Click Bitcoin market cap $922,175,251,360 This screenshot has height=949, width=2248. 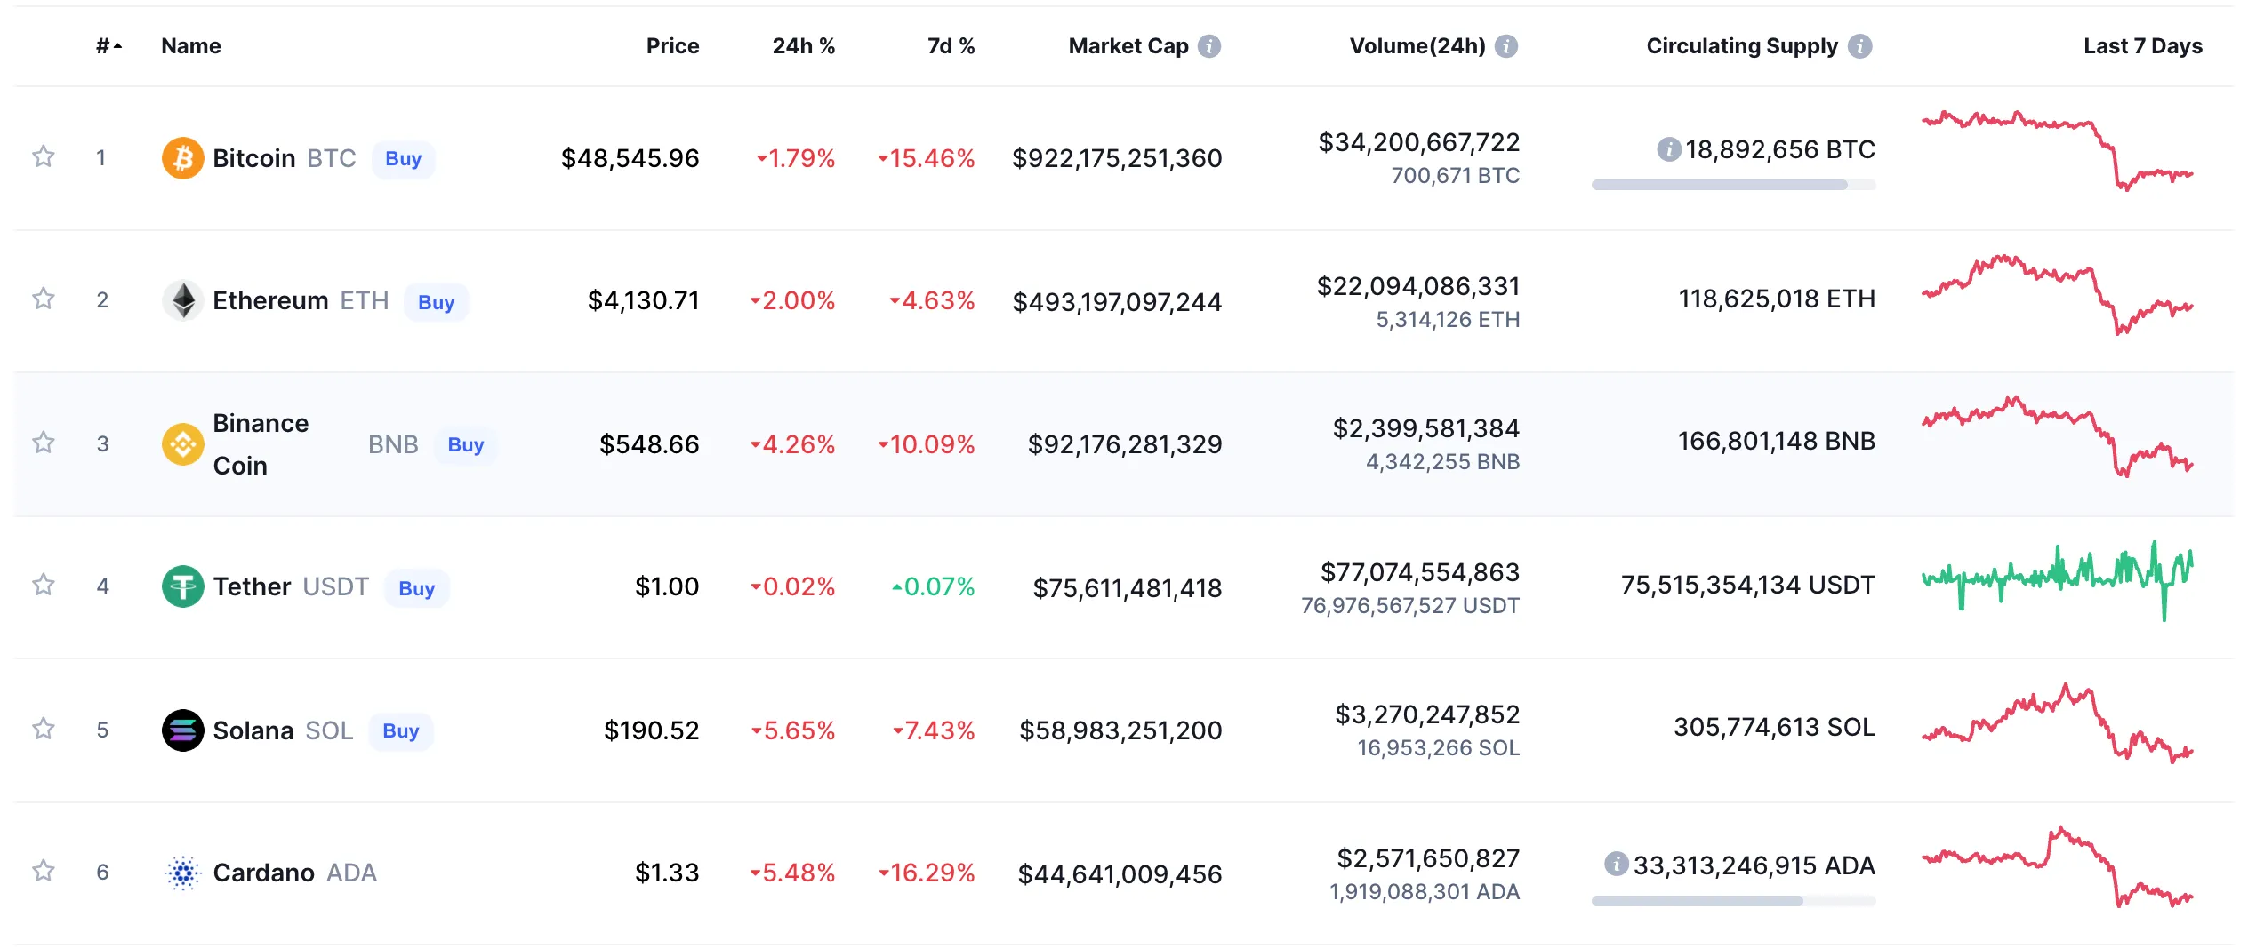[1117, 158]
